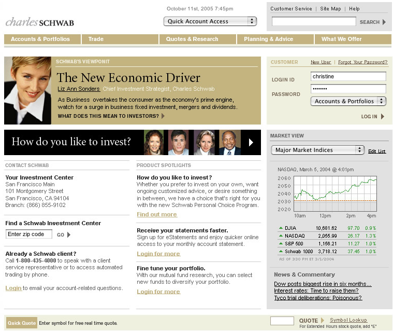Open the Trade nav tab

(x=120, y=39)
